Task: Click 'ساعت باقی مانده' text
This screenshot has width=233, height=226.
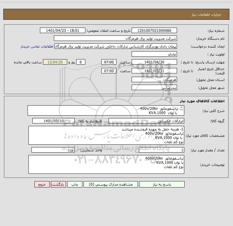Action: pyautogui.click(x=28, y=62)
